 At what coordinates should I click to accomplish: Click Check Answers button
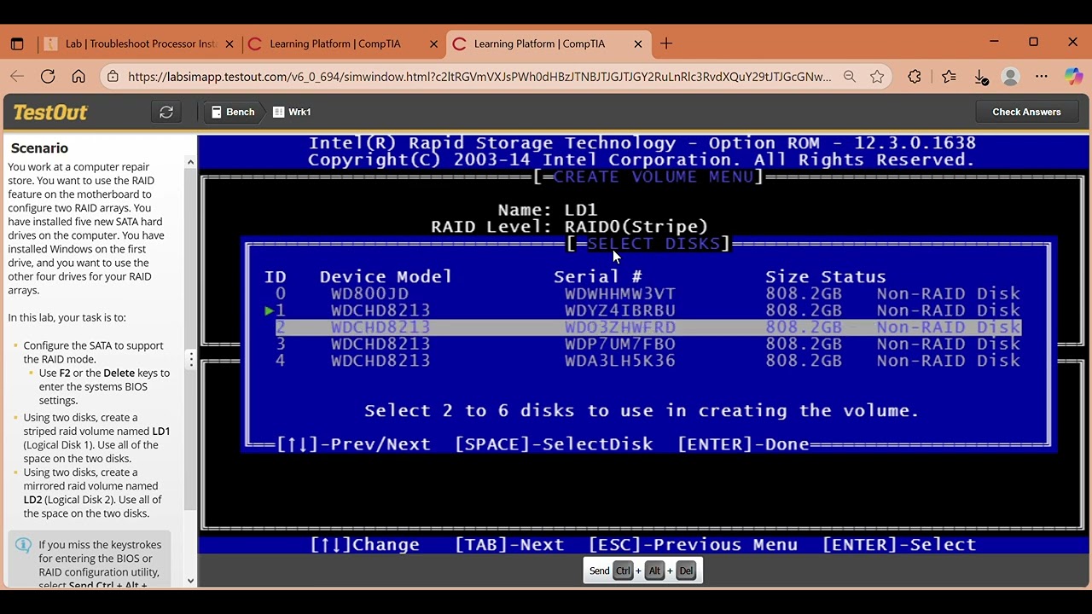click(x=1026, y=112)
